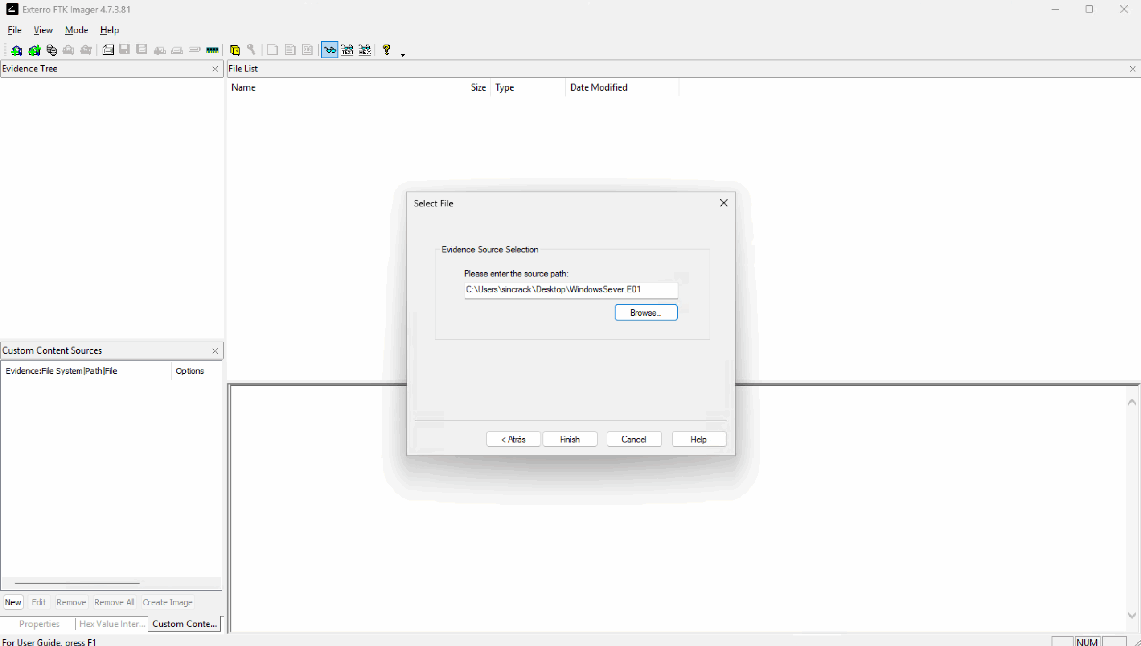Click the Create Custom Content Image icon
This screenshot has height=646, width=1141.
click(177, 50)
